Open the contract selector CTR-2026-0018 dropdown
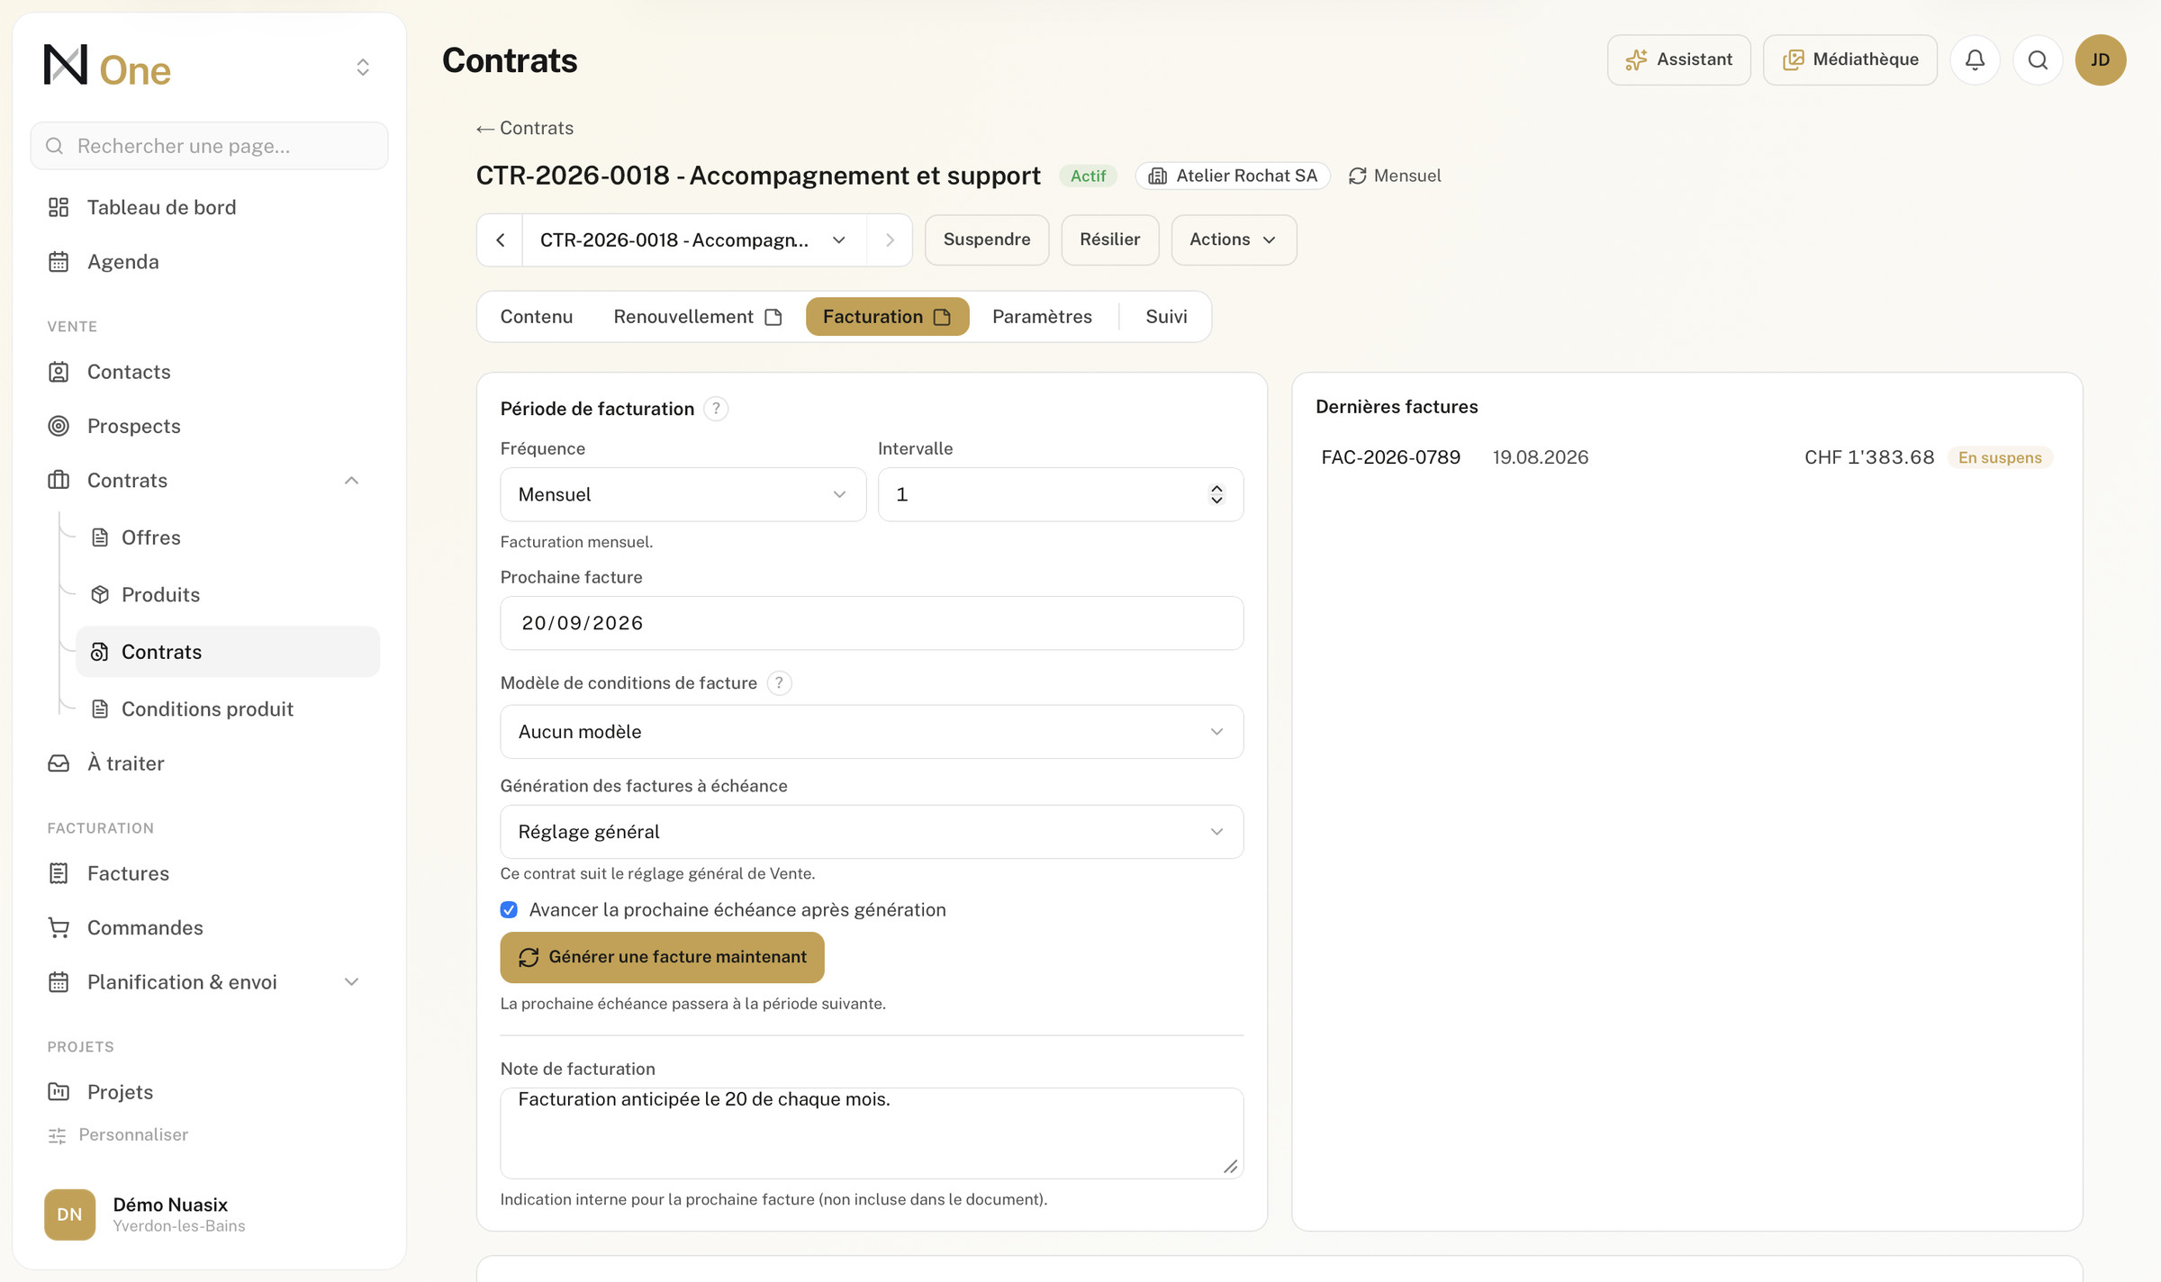This screenshot has height=1282, width=2161. click(694, 240)
